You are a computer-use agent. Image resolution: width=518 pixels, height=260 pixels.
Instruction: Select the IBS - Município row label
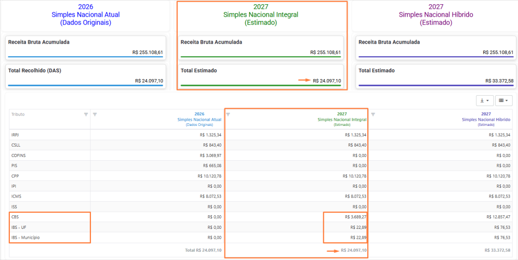(x=26, y=238)
